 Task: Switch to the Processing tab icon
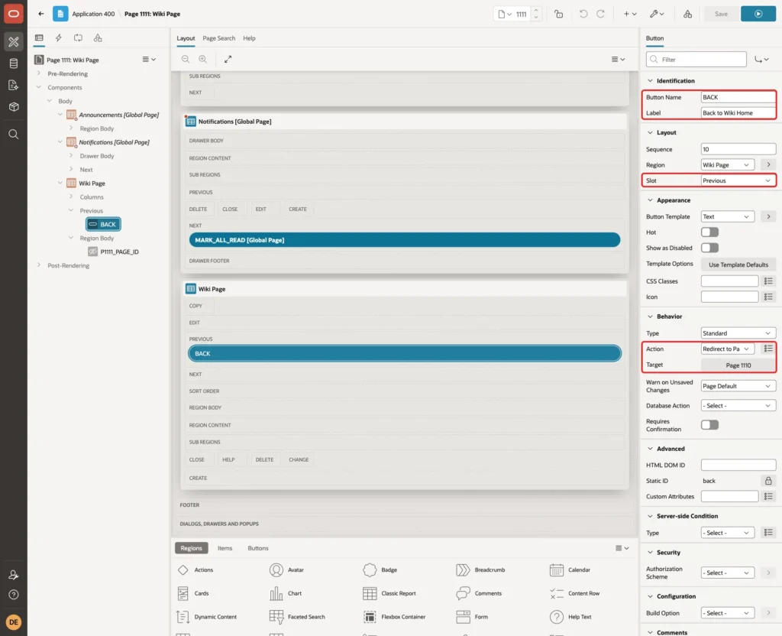[x=79, y=38]
